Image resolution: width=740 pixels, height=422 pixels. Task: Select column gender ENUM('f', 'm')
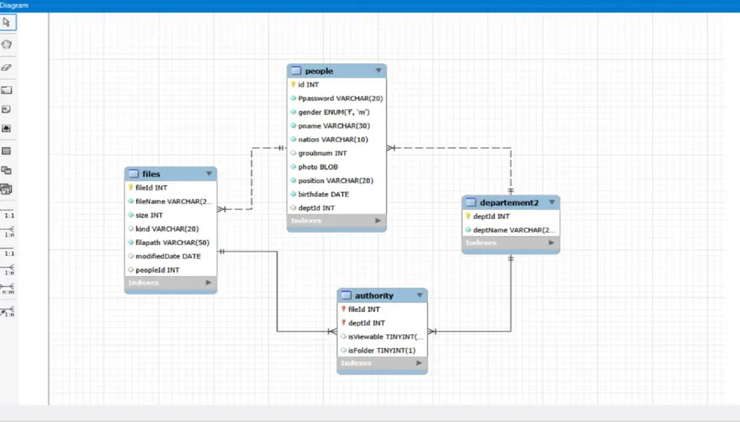point(334,112)
